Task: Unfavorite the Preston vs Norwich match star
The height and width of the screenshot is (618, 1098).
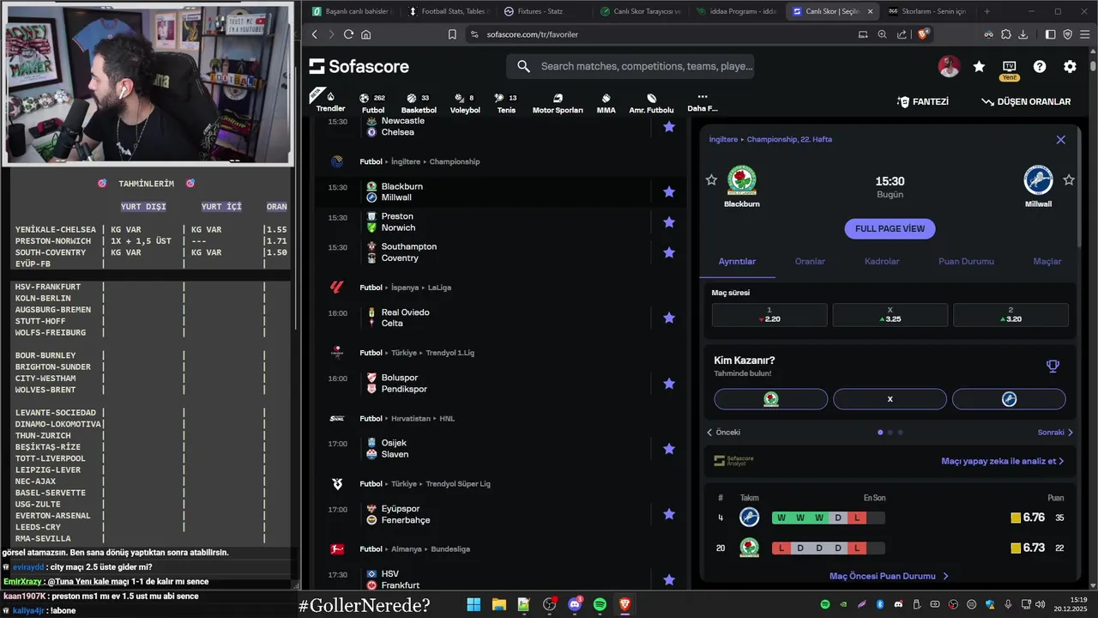Action: [x=669, y=222]
